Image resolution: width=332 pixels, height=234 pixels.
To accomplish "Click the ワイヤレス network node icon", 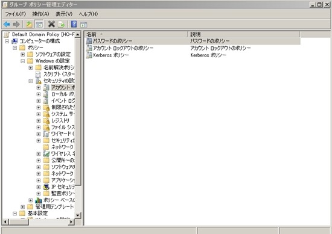I will tap(46, 154).
